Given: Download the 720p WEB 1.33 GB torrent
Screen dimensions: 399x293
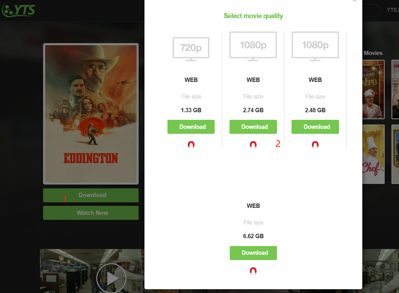Looking at the screenshot, I should [x=191, y=127].
